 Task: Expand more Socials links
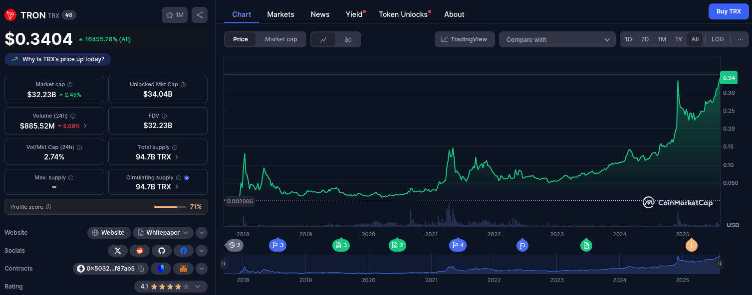202,251
